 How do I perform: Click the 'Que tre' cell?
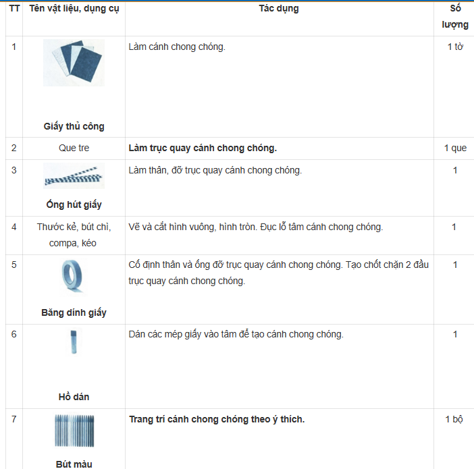[x=74, y=148]
